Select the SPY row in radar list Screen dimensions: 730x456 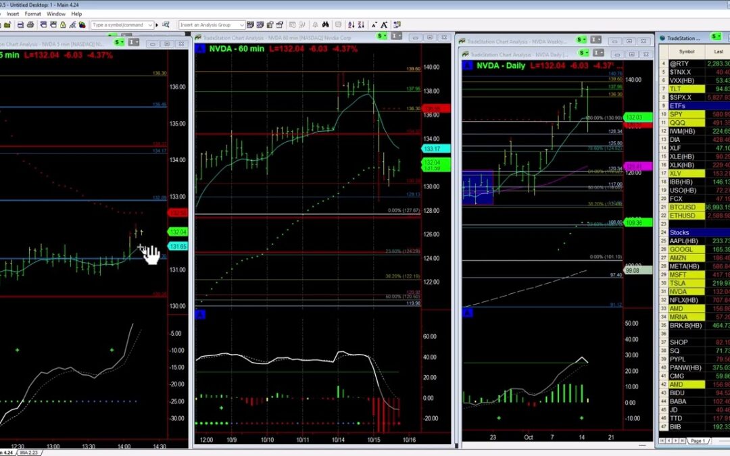[695, 114]
